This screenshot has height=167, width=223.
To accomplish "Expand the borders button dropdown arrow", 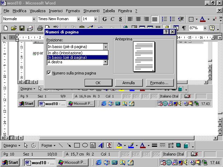I will (x=197, y=19).
